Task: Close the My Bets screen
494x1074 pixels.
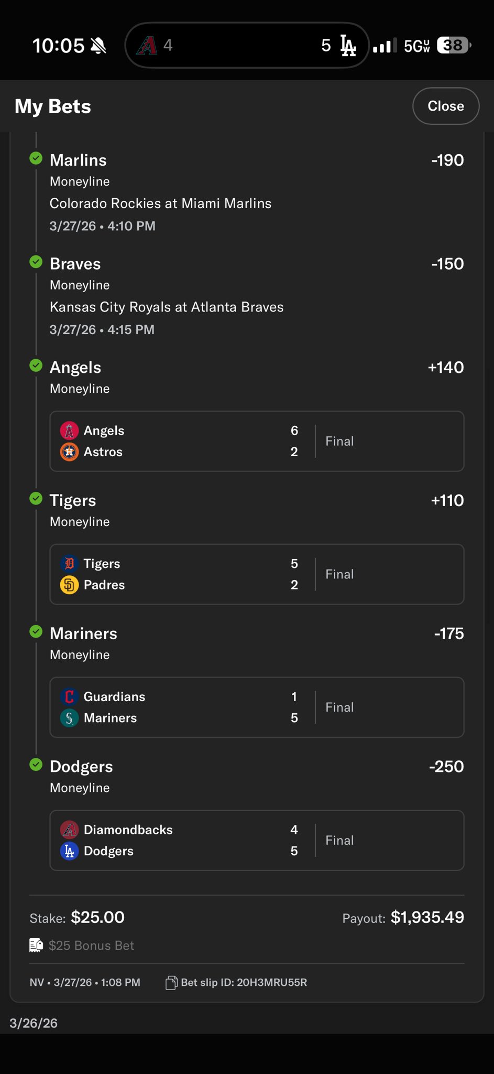Action: click(445, 106)
